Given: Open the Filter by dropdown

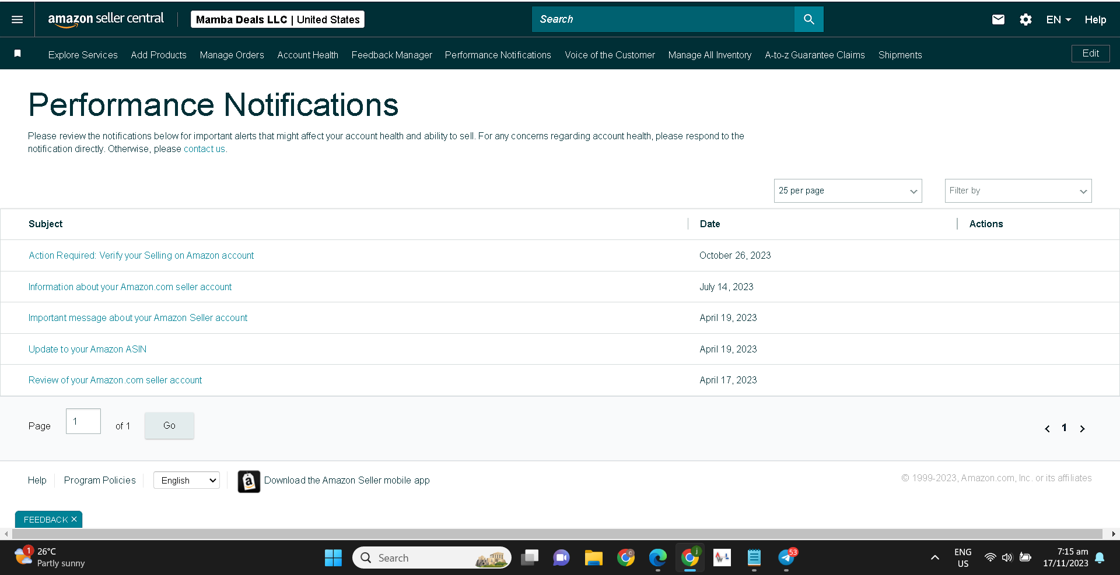Looking at the screenshot, I should [1018, 191].
